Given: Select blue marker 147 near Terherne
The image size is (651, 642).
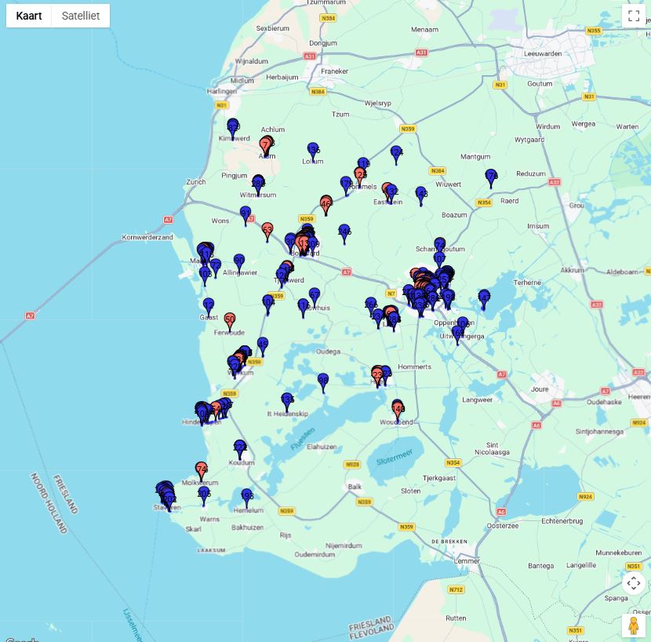Looking at the screenshot, I should click(x=484, y=297).
